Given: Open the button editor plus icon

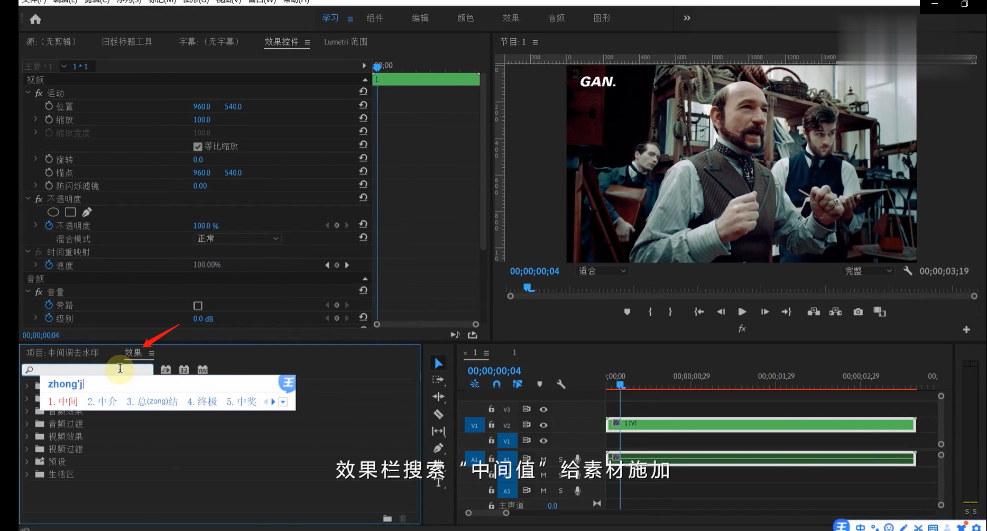Looking at the screenshot, I should pos(966,329).
